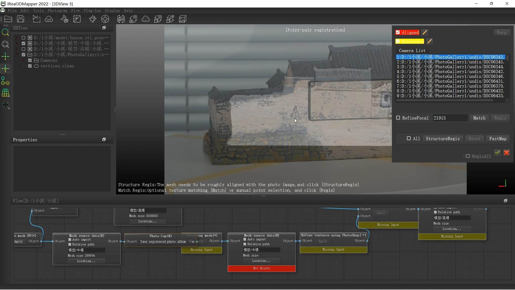Select camera 5 DSC06346 in Camera List
This screenshot has height=290, width=515.
click(x=450, y=76)
